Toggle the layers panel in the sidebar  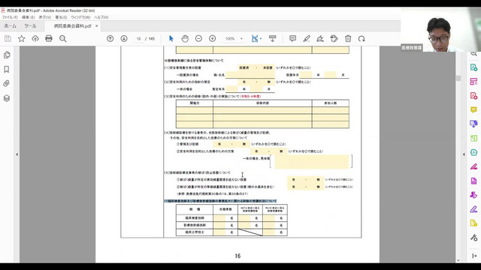point(7,98)
